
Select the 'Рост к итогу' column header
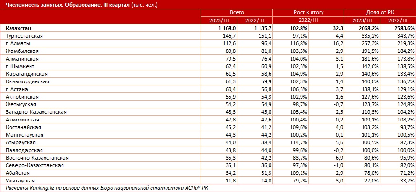[x=308, y=12]
